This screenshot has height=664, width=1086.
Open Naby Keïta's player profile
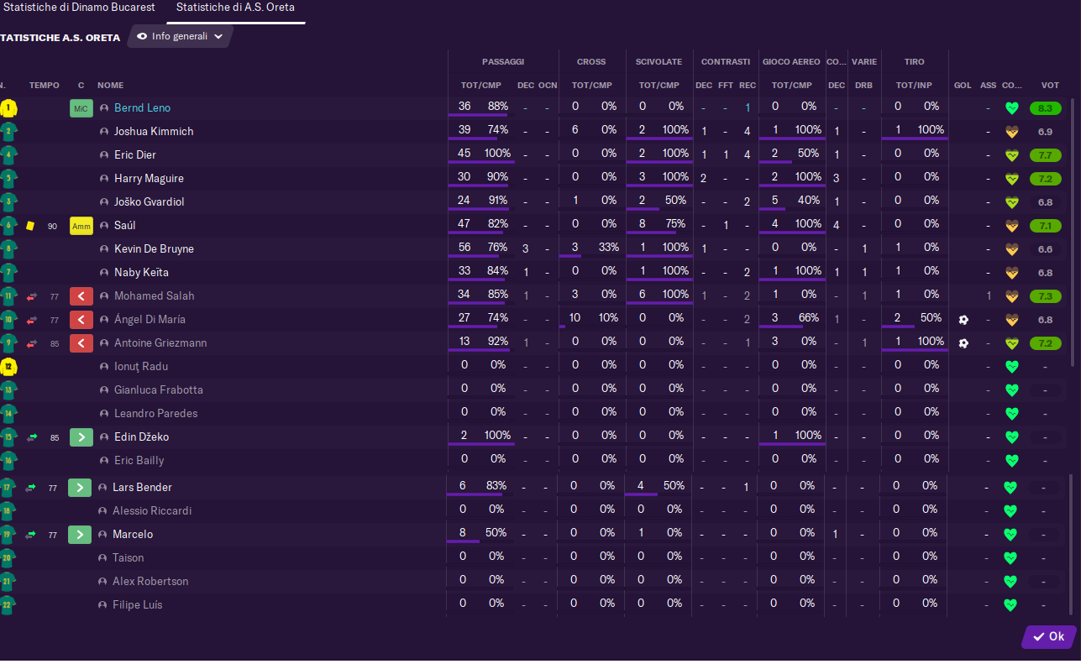coord(142,272)
